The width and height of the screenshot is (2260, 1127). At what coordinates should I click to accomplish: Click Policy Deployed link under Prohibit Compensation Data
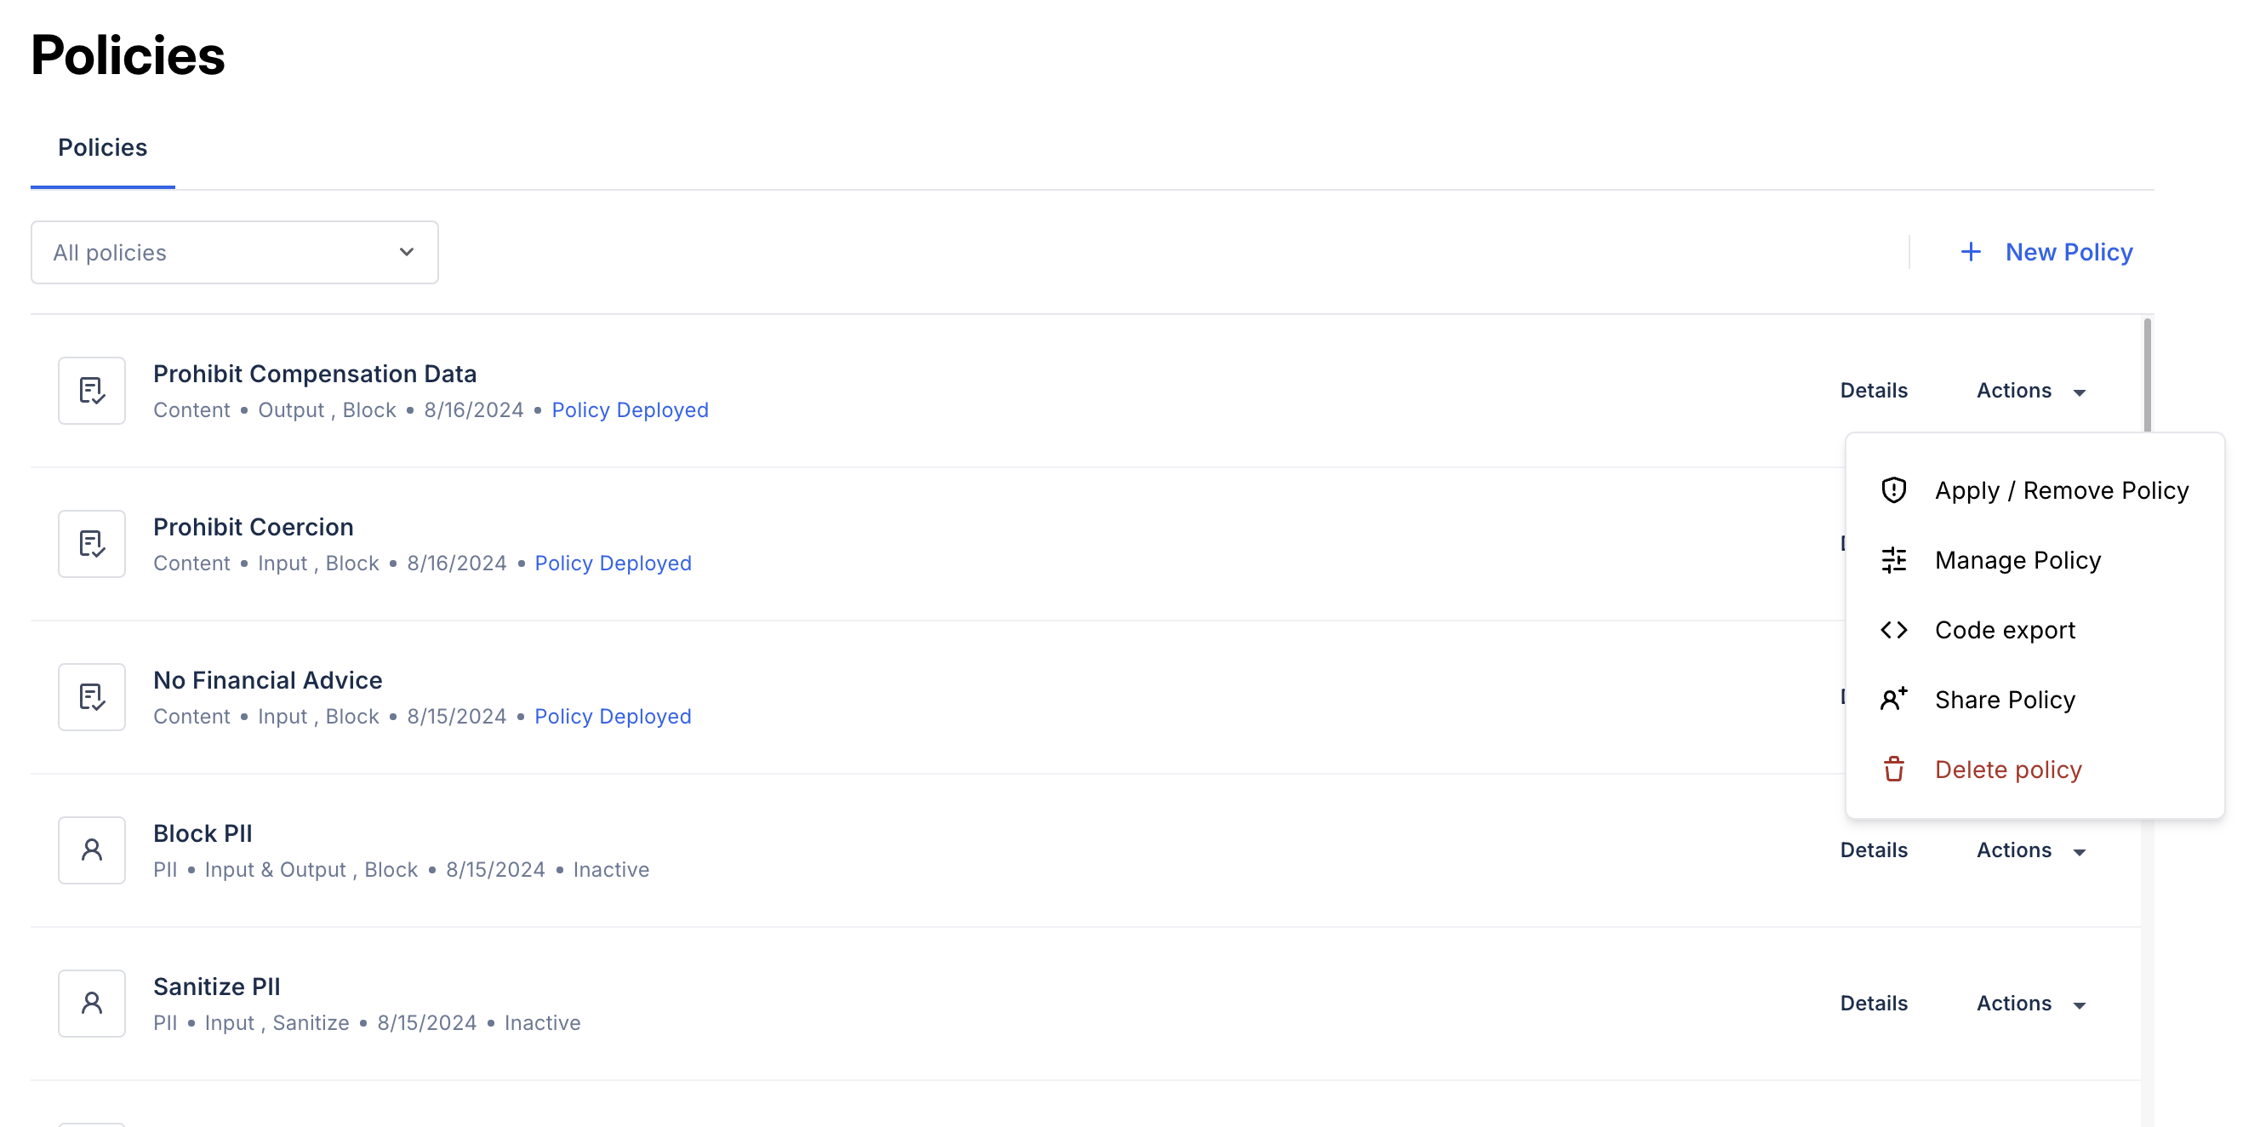click(x=630, y=410)
